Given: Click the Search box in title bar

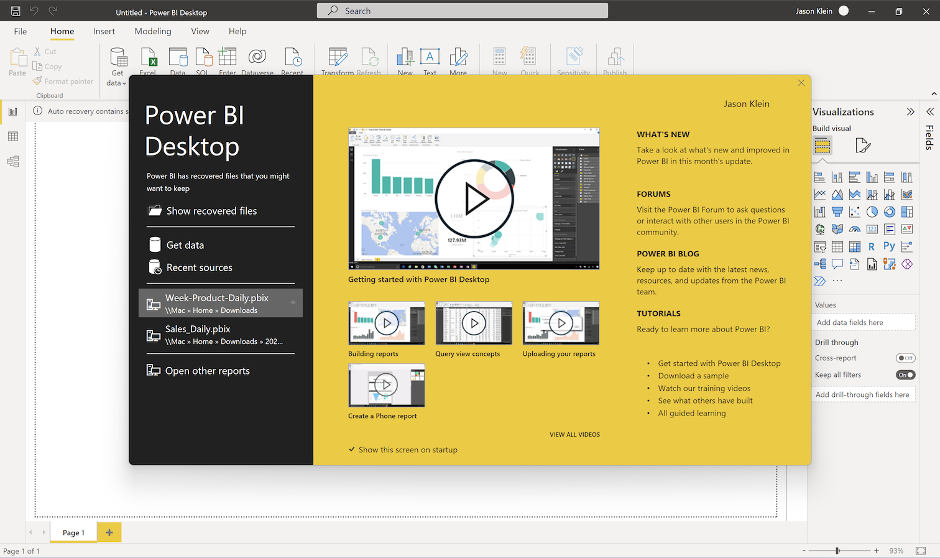Looking at the screenshot, I should pos(463,11).
